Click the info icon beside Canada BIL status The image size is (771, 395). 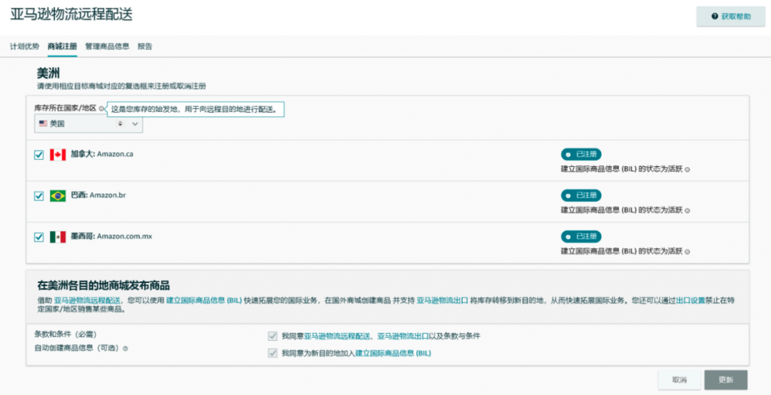[687, 170]
